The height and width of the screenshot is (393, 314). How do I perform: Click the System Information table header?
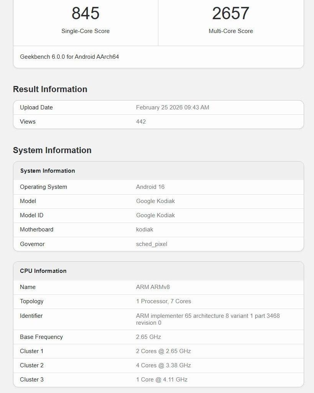48,171
